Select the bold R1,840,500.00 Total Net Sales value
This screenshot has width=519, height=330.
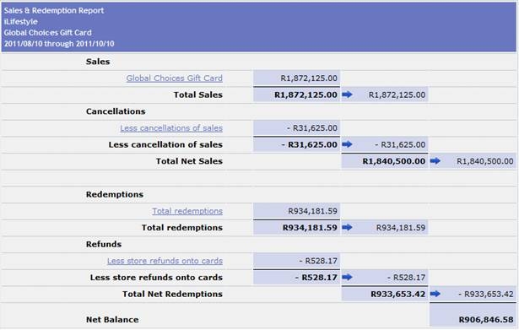[394, 161]
